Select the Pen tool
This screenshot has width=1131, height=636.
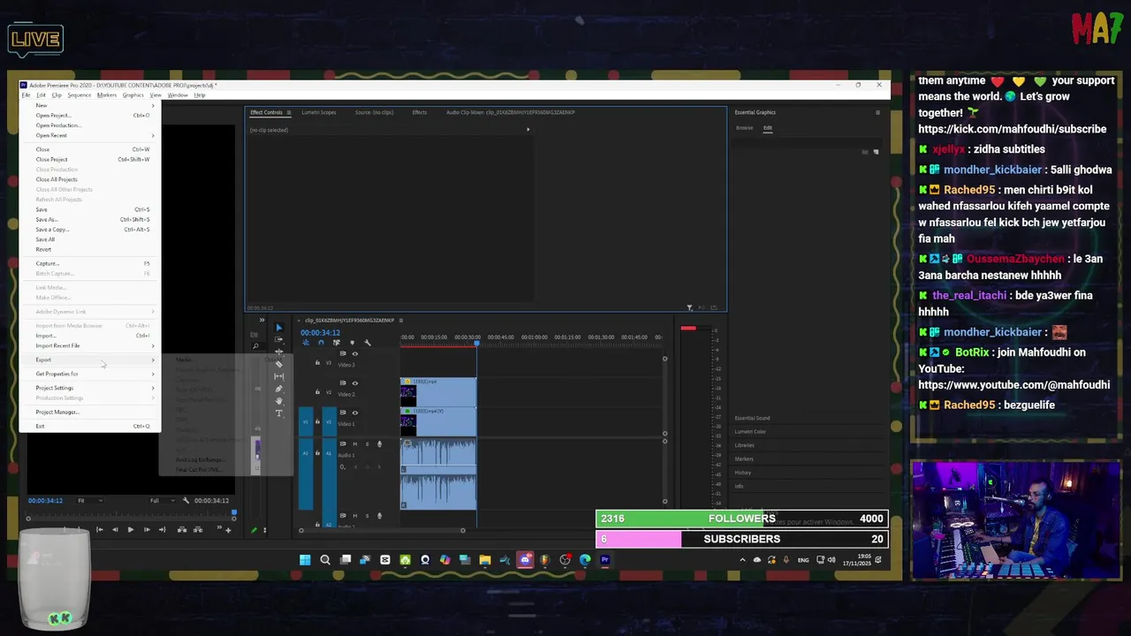[x=279, y=389]
